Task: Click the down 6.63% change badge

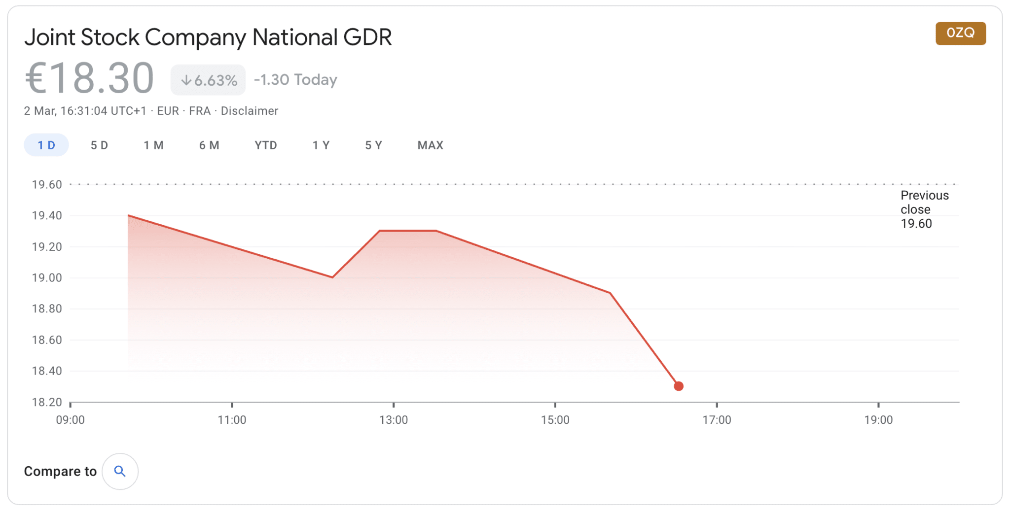Action: click(x=208, y=80)
